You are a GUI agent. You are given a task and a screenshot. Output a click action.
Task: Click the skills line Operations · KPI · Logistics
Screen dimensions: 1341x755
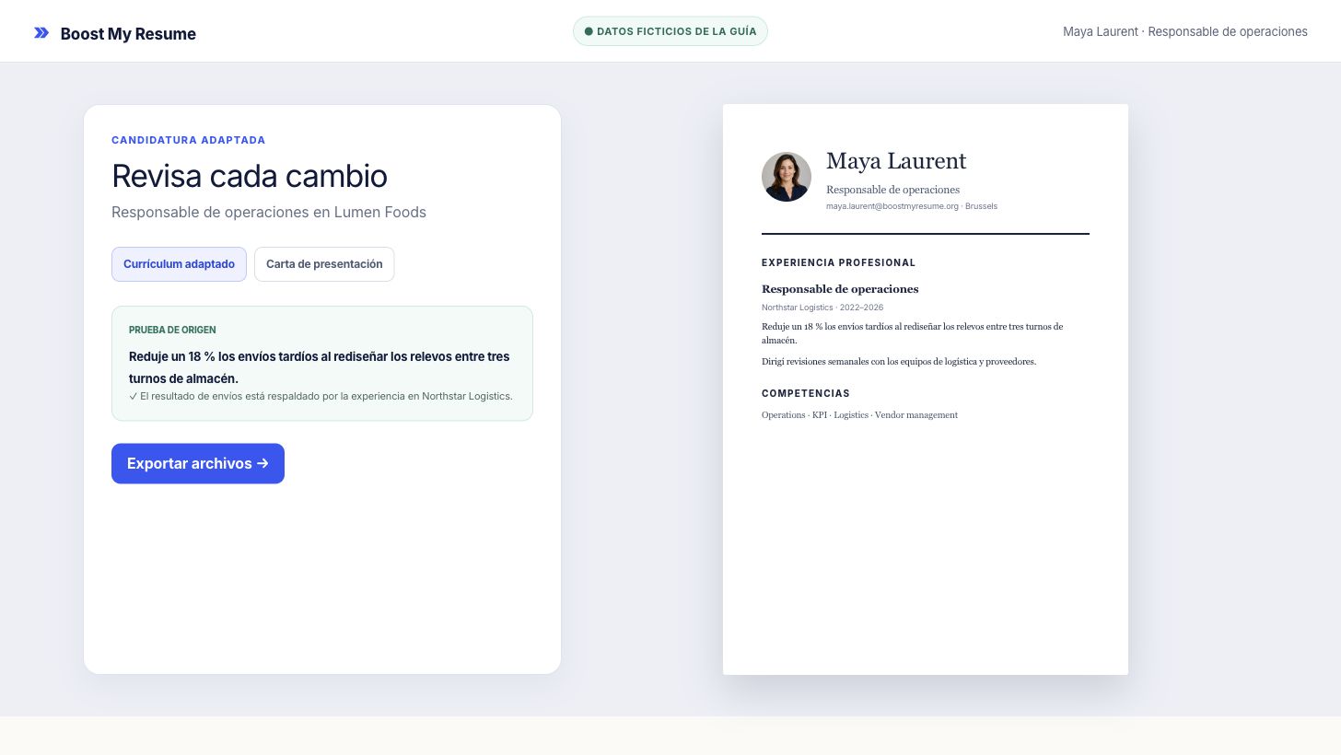point(859,415)
